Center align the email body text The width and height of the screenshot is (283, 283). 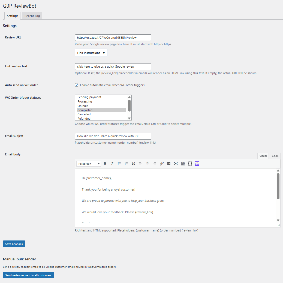pos(147,164)
